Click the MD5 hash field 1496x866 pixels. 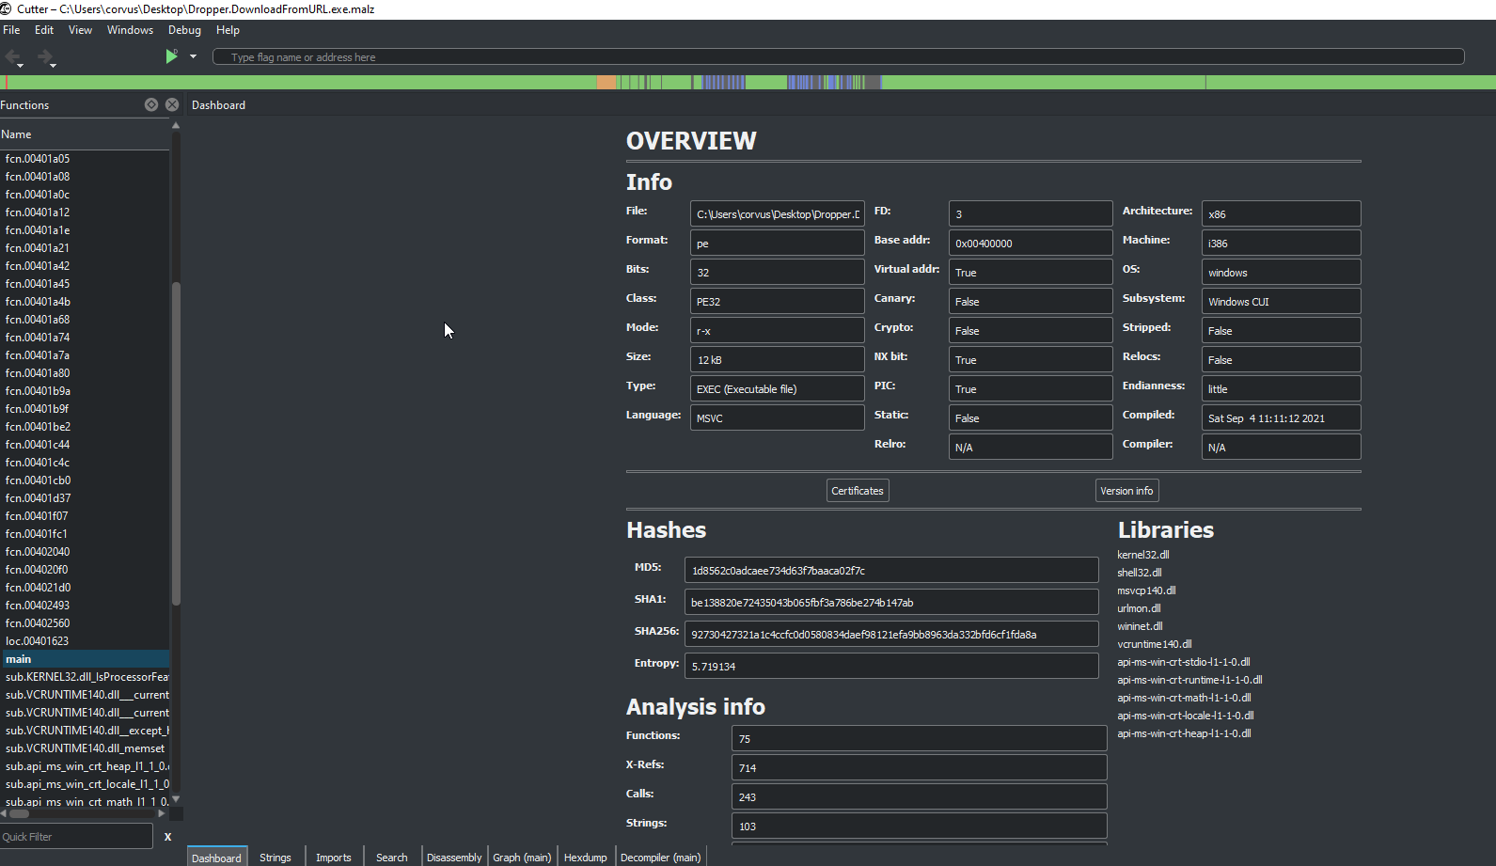pos(891,570)
